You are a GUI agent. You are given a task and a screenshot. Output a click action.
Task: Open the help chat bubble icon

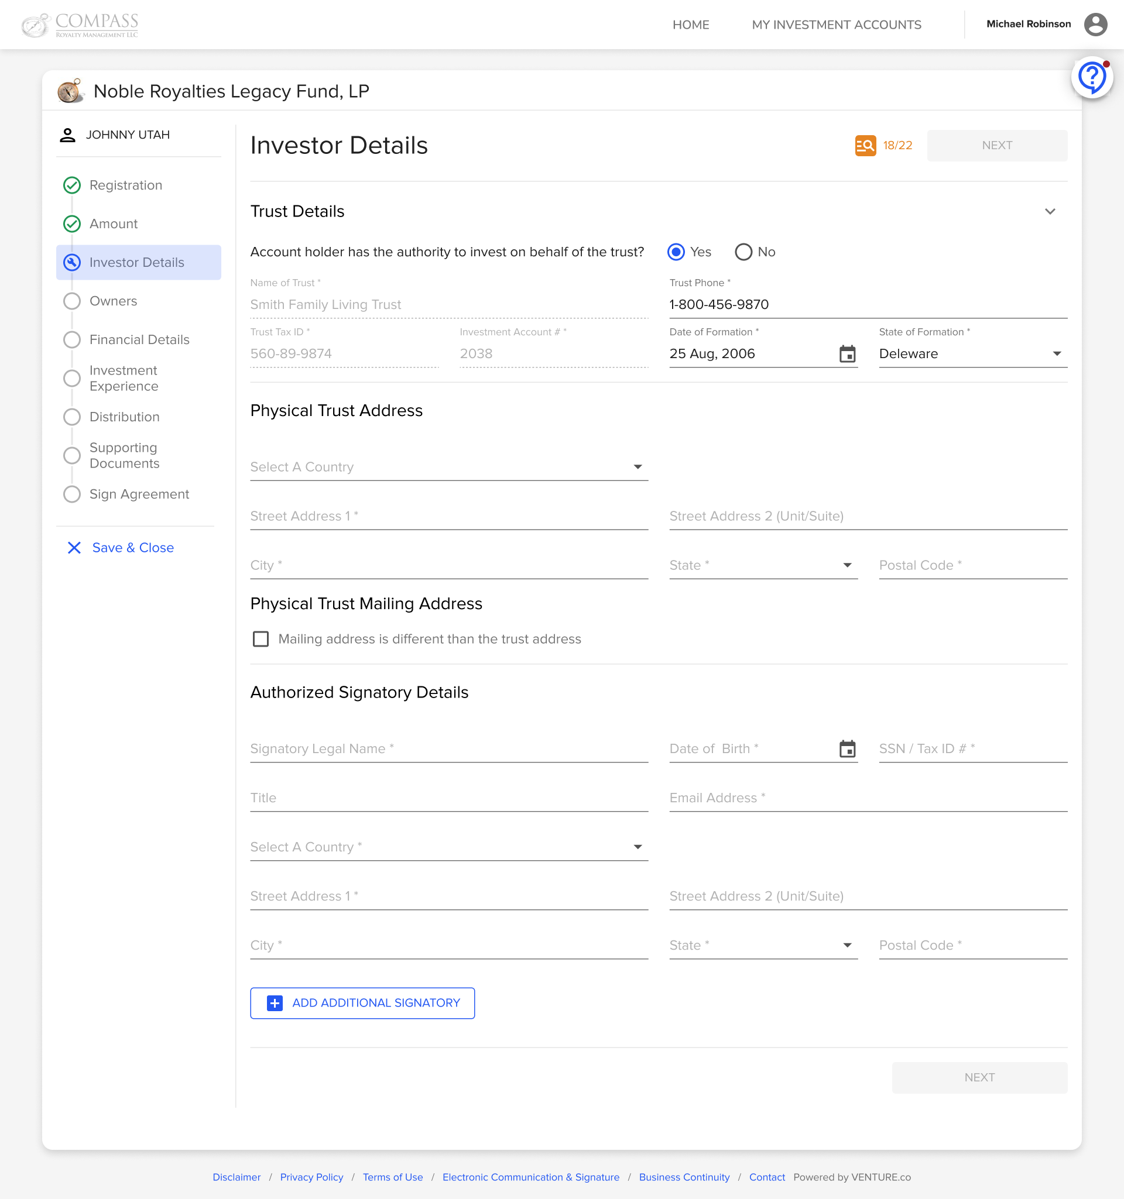tap(1091, 78)
